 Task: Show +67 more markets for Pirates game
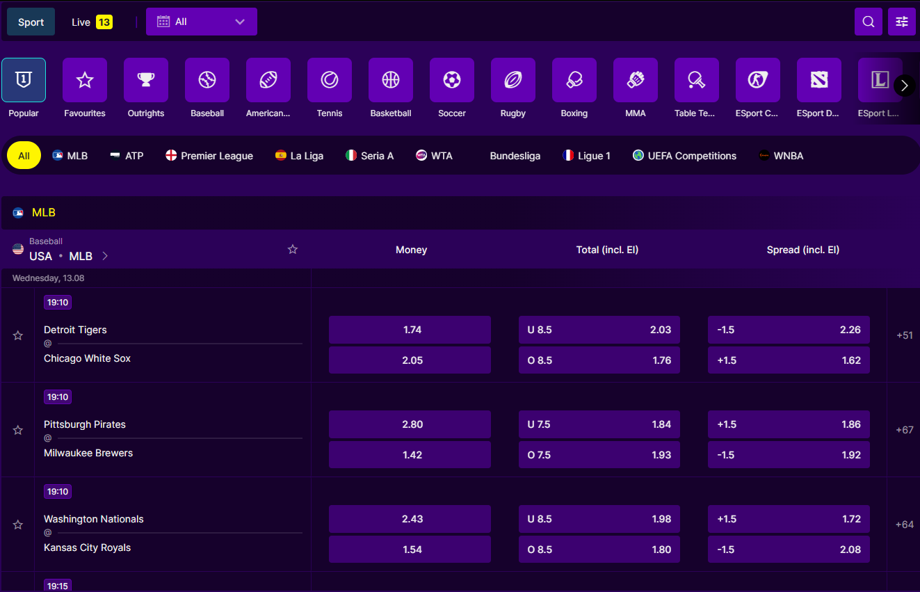tap(904, 430)
